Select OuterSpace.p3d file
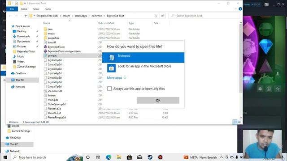Screen dimensions: 287x161 [57, 104]
